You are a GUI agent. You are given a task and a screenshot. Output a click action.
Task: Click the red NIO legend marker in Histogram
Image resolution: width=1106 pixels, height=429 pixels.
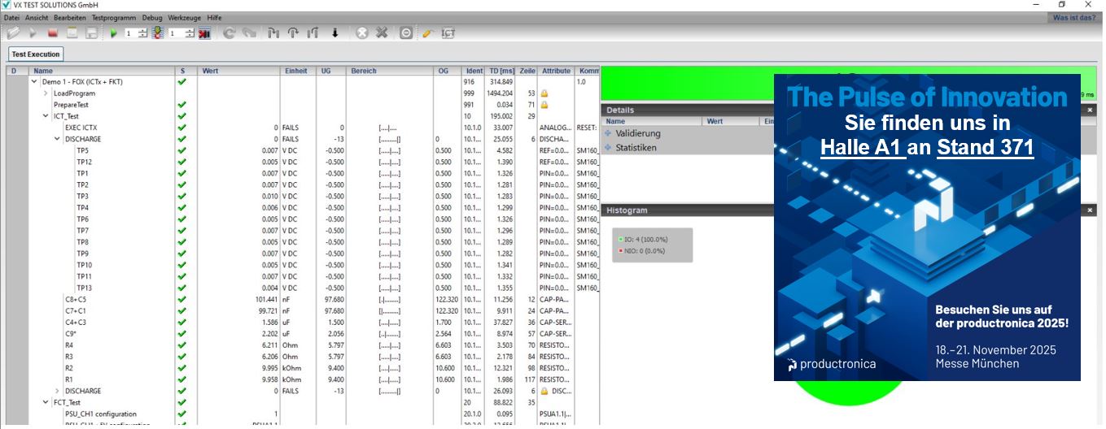(x=620, y=250)
